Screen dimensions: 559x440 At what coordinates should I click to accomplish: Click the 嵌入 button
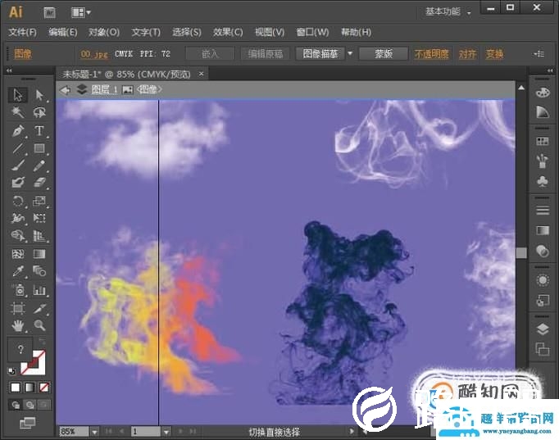pos(210,54)
